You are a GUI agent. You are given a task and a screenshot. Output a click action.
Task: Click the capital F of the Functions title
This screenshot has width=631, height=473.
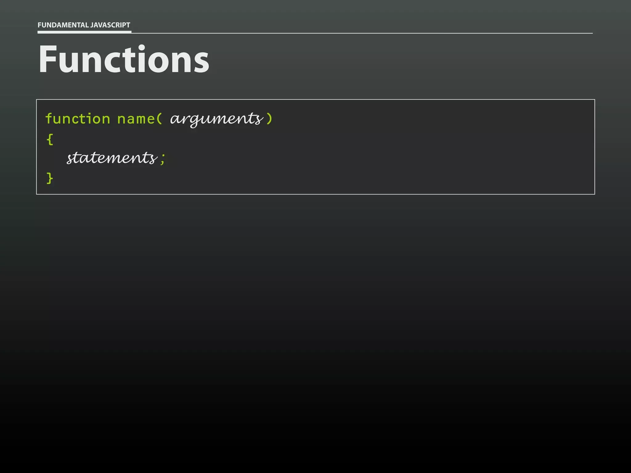[x=49, y=59]
